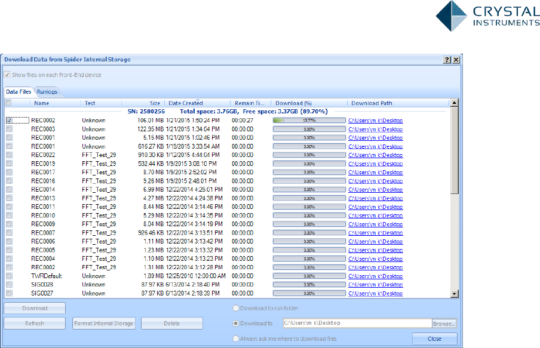540x348 pixels.
Task: Select the REC0005 file name
Action: (x=43, y=250)
